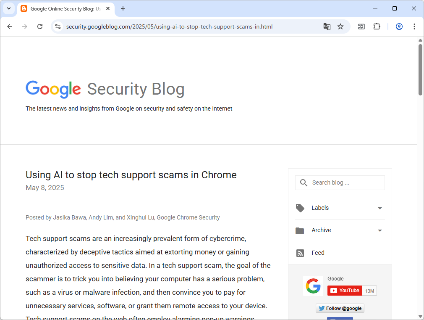Open site information settings in the address bar
The image size is (424, 320).
[58, 26]
